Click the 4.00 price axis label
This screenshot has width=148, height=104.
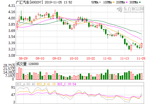[12, 18]
